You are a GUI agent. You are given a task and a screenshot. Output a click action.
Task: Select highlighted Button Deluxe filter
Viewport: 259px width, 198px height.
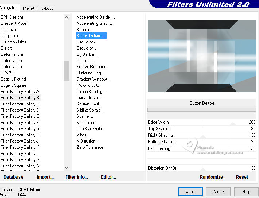pyautogui.click(x=91, y=36)
